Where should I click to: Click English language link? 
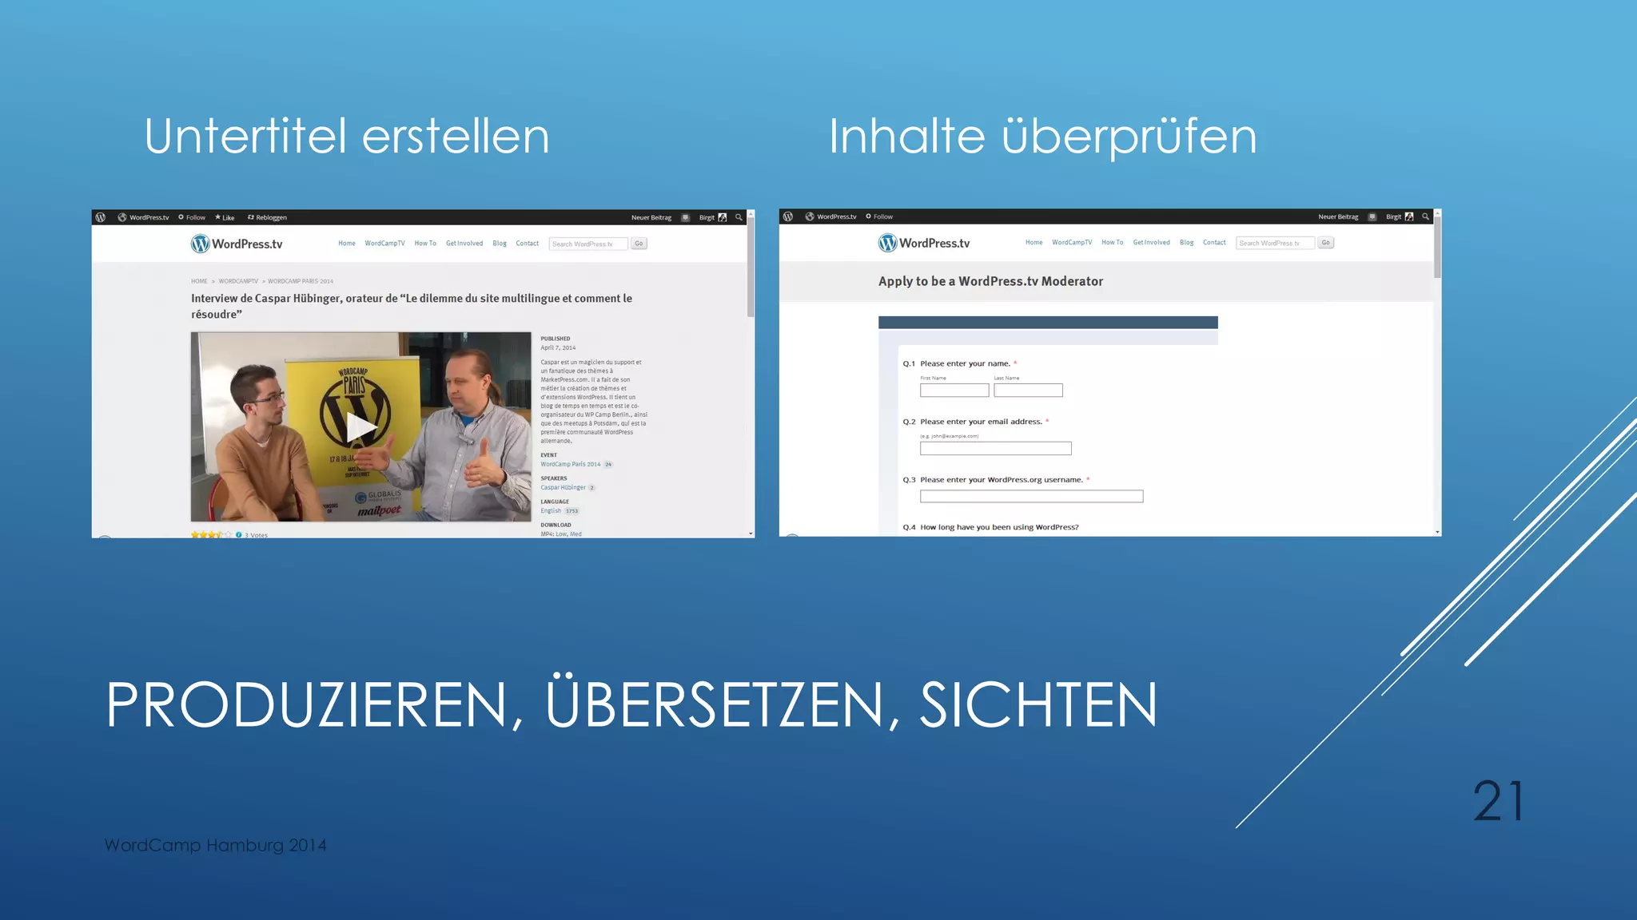[551, 511]
